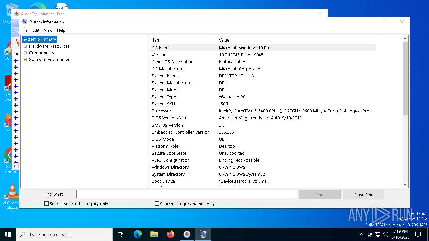Open the Help menu
The image size is (429, 241).
(x=61, y=30)
